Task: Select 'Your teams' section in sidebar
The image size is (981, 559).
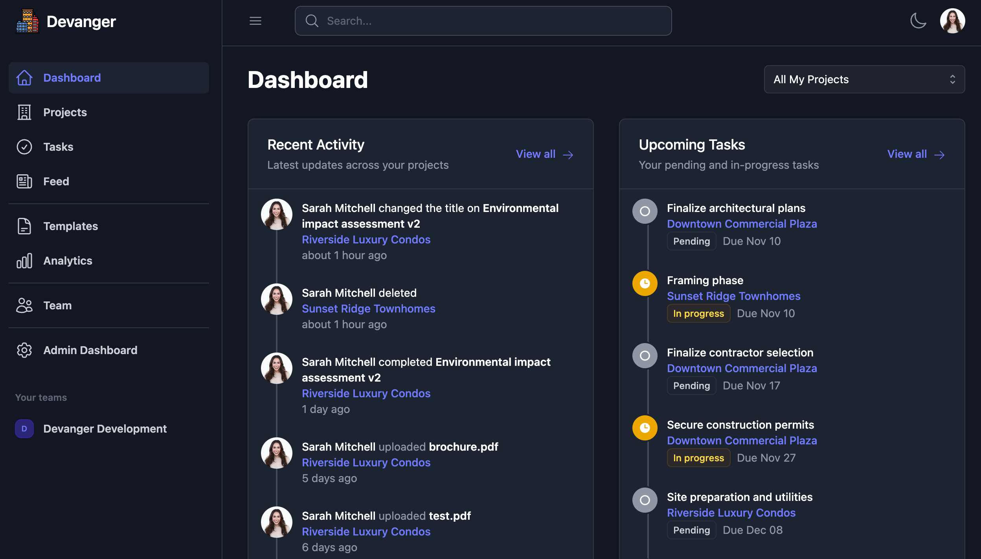Action: pos(41,397)
